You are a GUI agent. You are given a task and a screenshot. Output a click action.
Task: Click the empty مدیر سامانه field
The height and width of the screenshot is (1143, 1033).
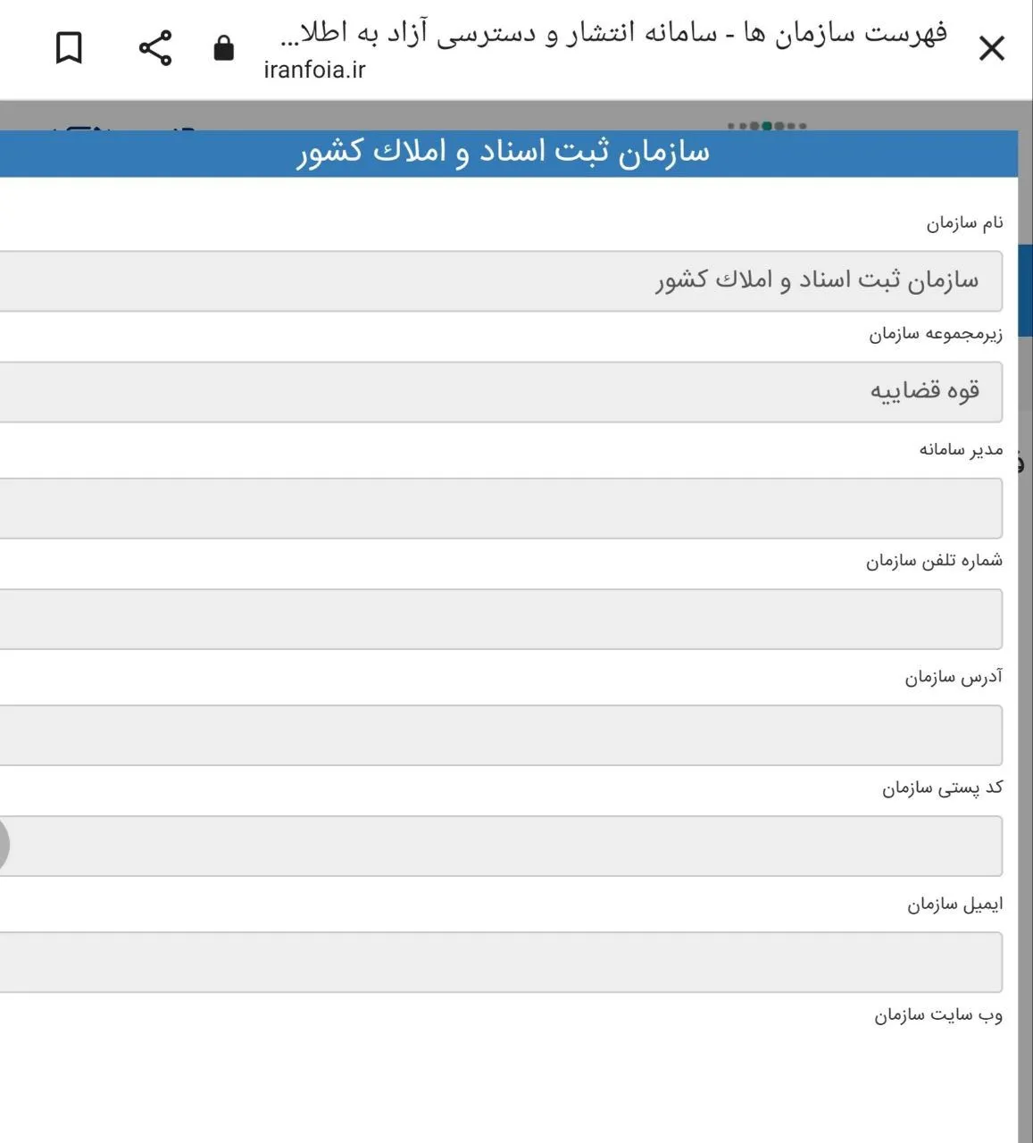(x=500, y=507)
